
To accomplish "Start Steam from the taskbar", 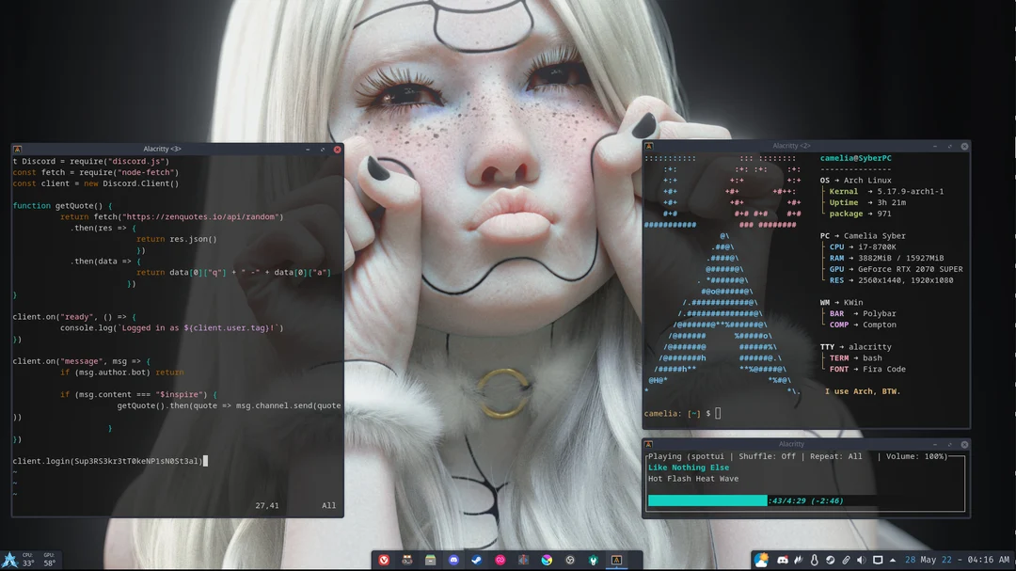I will click(477, 560).
